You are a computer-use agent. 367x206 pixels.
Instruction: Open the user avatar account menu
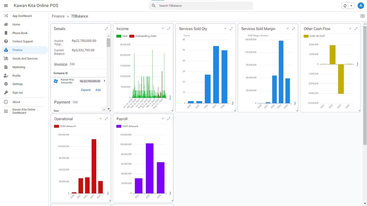360,6
